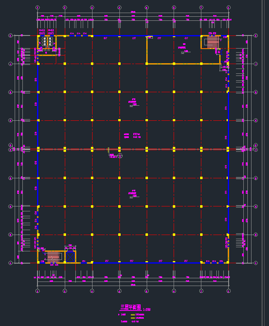The height and width of the screenshot is (326, 269).
Task: Click the rightmost grid axis bubble along bottom
Action: [228, 291]
